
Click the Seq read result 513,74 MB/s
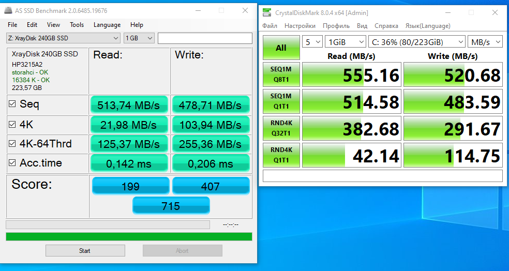(129, 105)
